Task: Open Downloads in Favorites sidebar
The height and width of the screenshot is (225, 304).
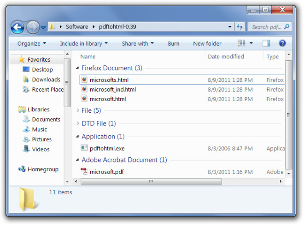Action: pos(46,80)
